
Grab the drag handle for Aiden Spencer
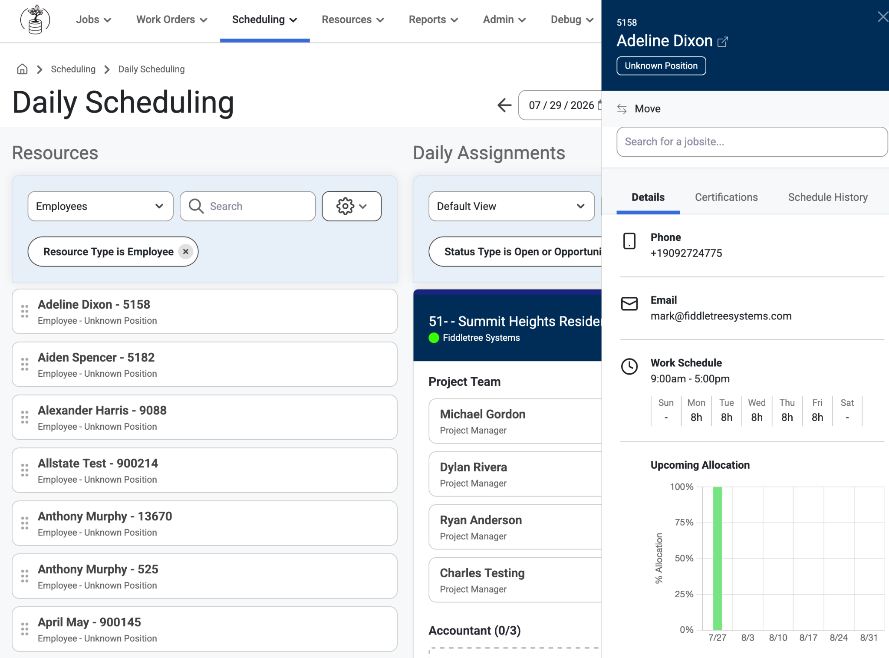coord(25,364)
